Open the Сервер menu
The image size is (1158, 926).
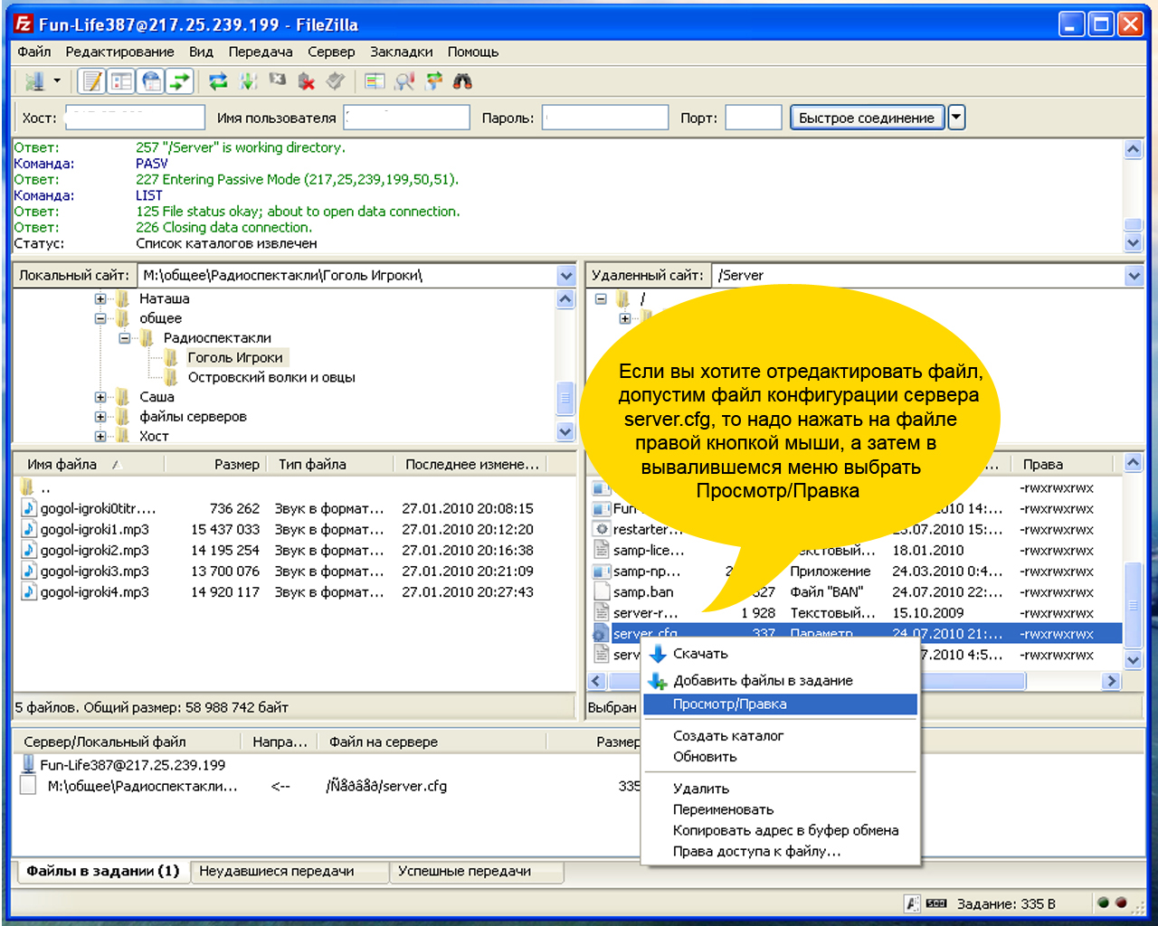pyautogui.click(x=331, y=52)
